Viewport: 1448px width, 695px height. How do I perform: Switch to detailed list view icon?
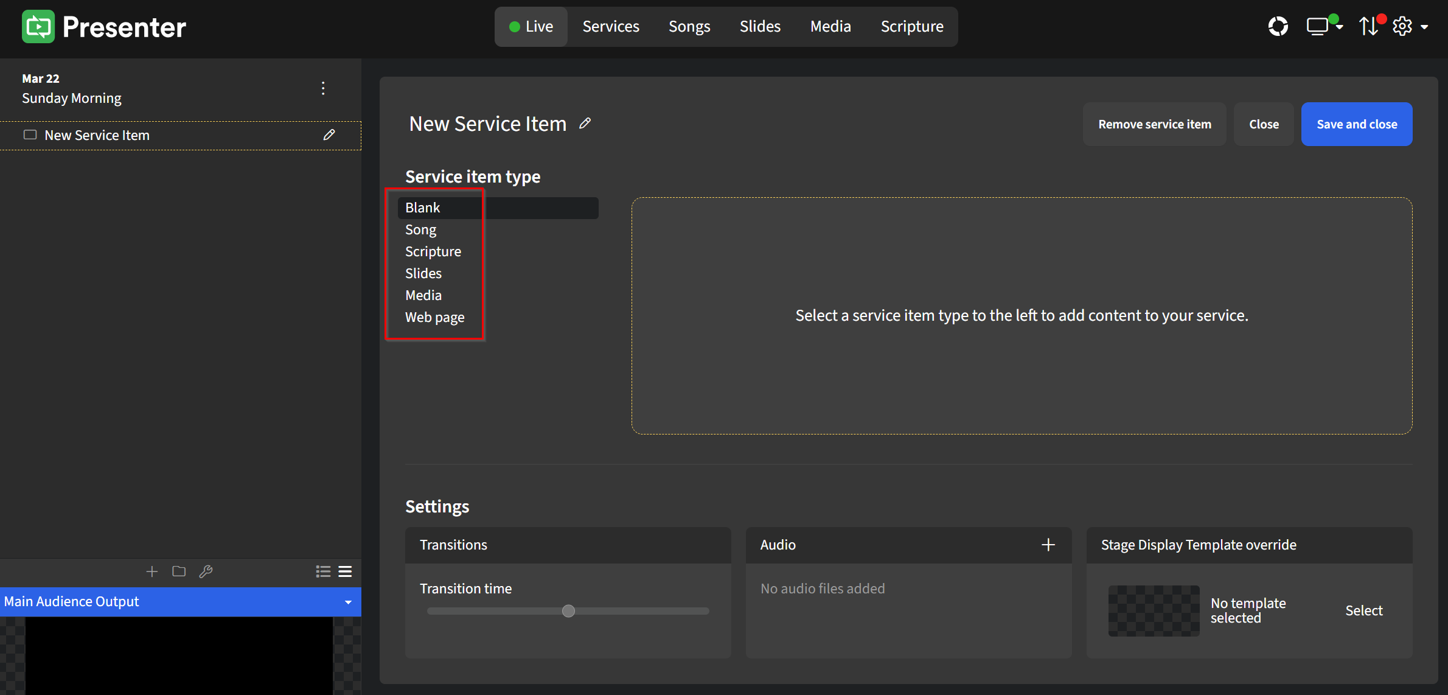point(322,571)
